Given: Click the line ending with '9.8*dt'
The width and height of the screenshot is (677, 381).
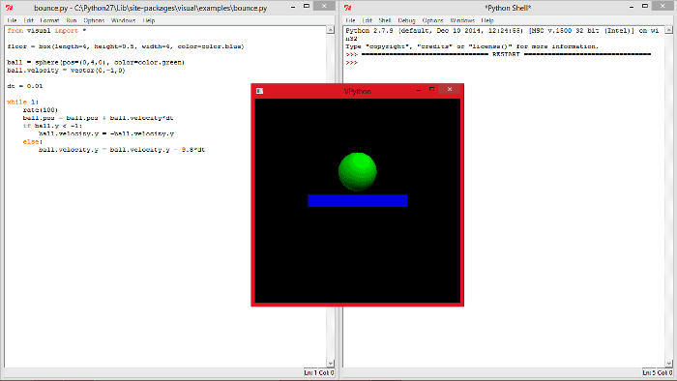Looking at the screenshot, I should point(122,149).
